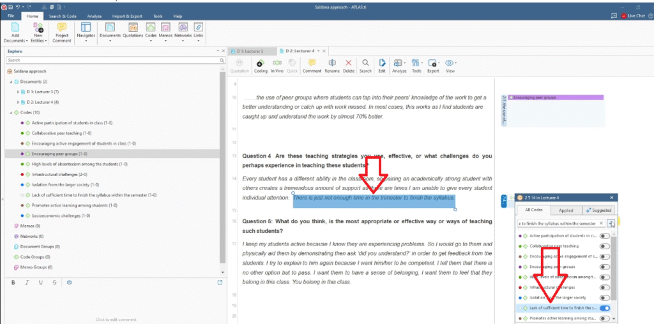
Task: Disable the 'Lack of sufficient time' code toggle
Action: (x=604, y=308)
